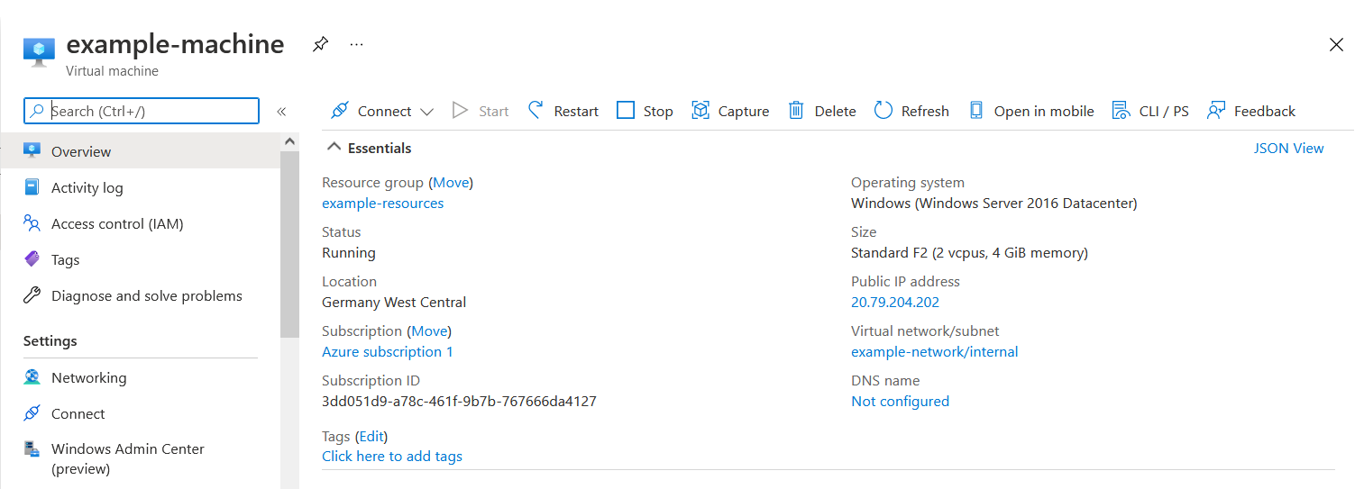
Task: Click the Open in mobile label
Action: tap(1044, 112)
